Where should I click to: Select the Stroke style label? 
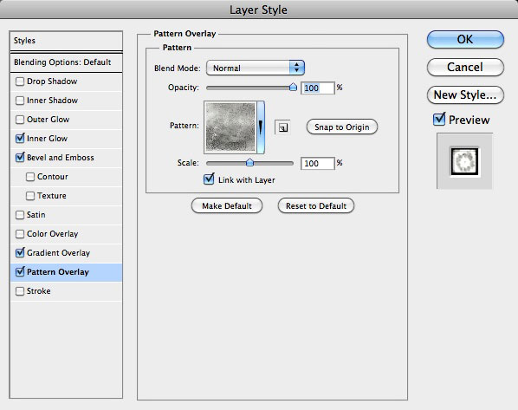[x=38, y=291]
